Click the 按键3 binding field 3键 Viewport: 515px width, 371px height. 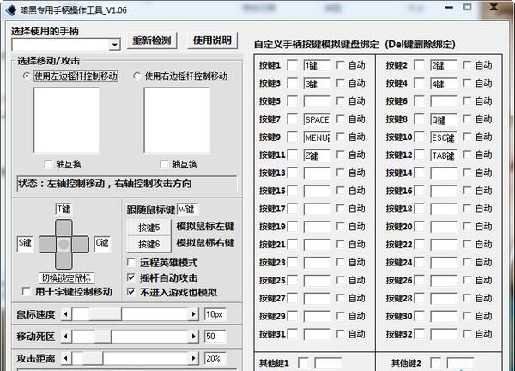click(x=317, y=83)
